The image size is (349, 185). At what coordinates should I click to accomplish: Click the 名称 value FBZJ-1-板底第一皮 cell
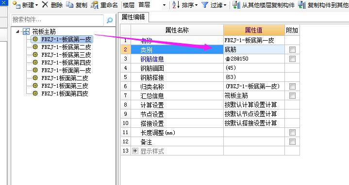click(x=254, y=40)
